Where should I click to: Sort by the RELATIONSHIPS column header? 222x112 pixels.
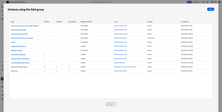72,22
